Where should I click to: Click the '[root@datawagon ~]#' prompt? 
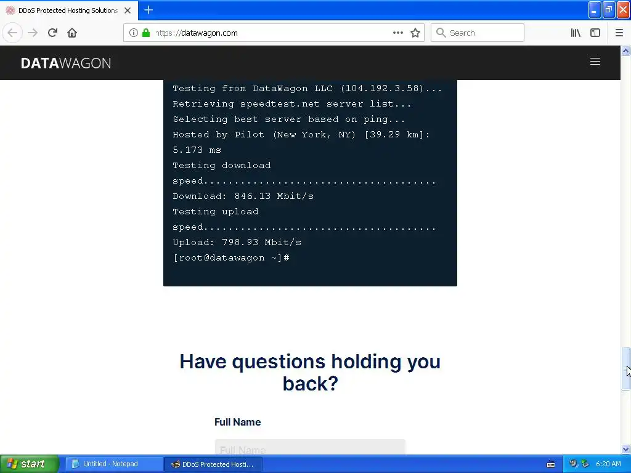point(231,258)
